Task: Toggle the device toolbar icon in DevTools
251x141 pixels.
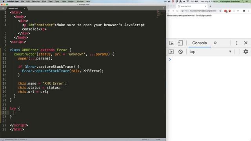Action: [x=180, y=43]
